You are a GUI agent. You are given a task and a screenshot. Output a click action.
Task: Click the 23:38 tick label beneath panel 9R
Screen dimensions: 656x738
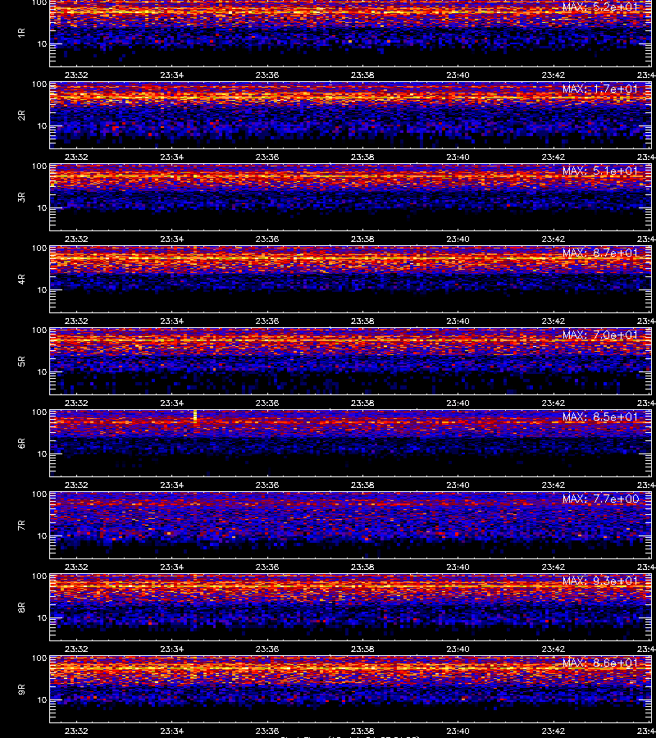362,731
